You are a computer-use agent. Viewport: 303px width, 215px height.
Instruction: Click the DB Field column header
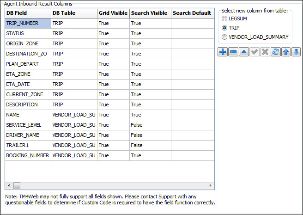(x=28, y=13)
